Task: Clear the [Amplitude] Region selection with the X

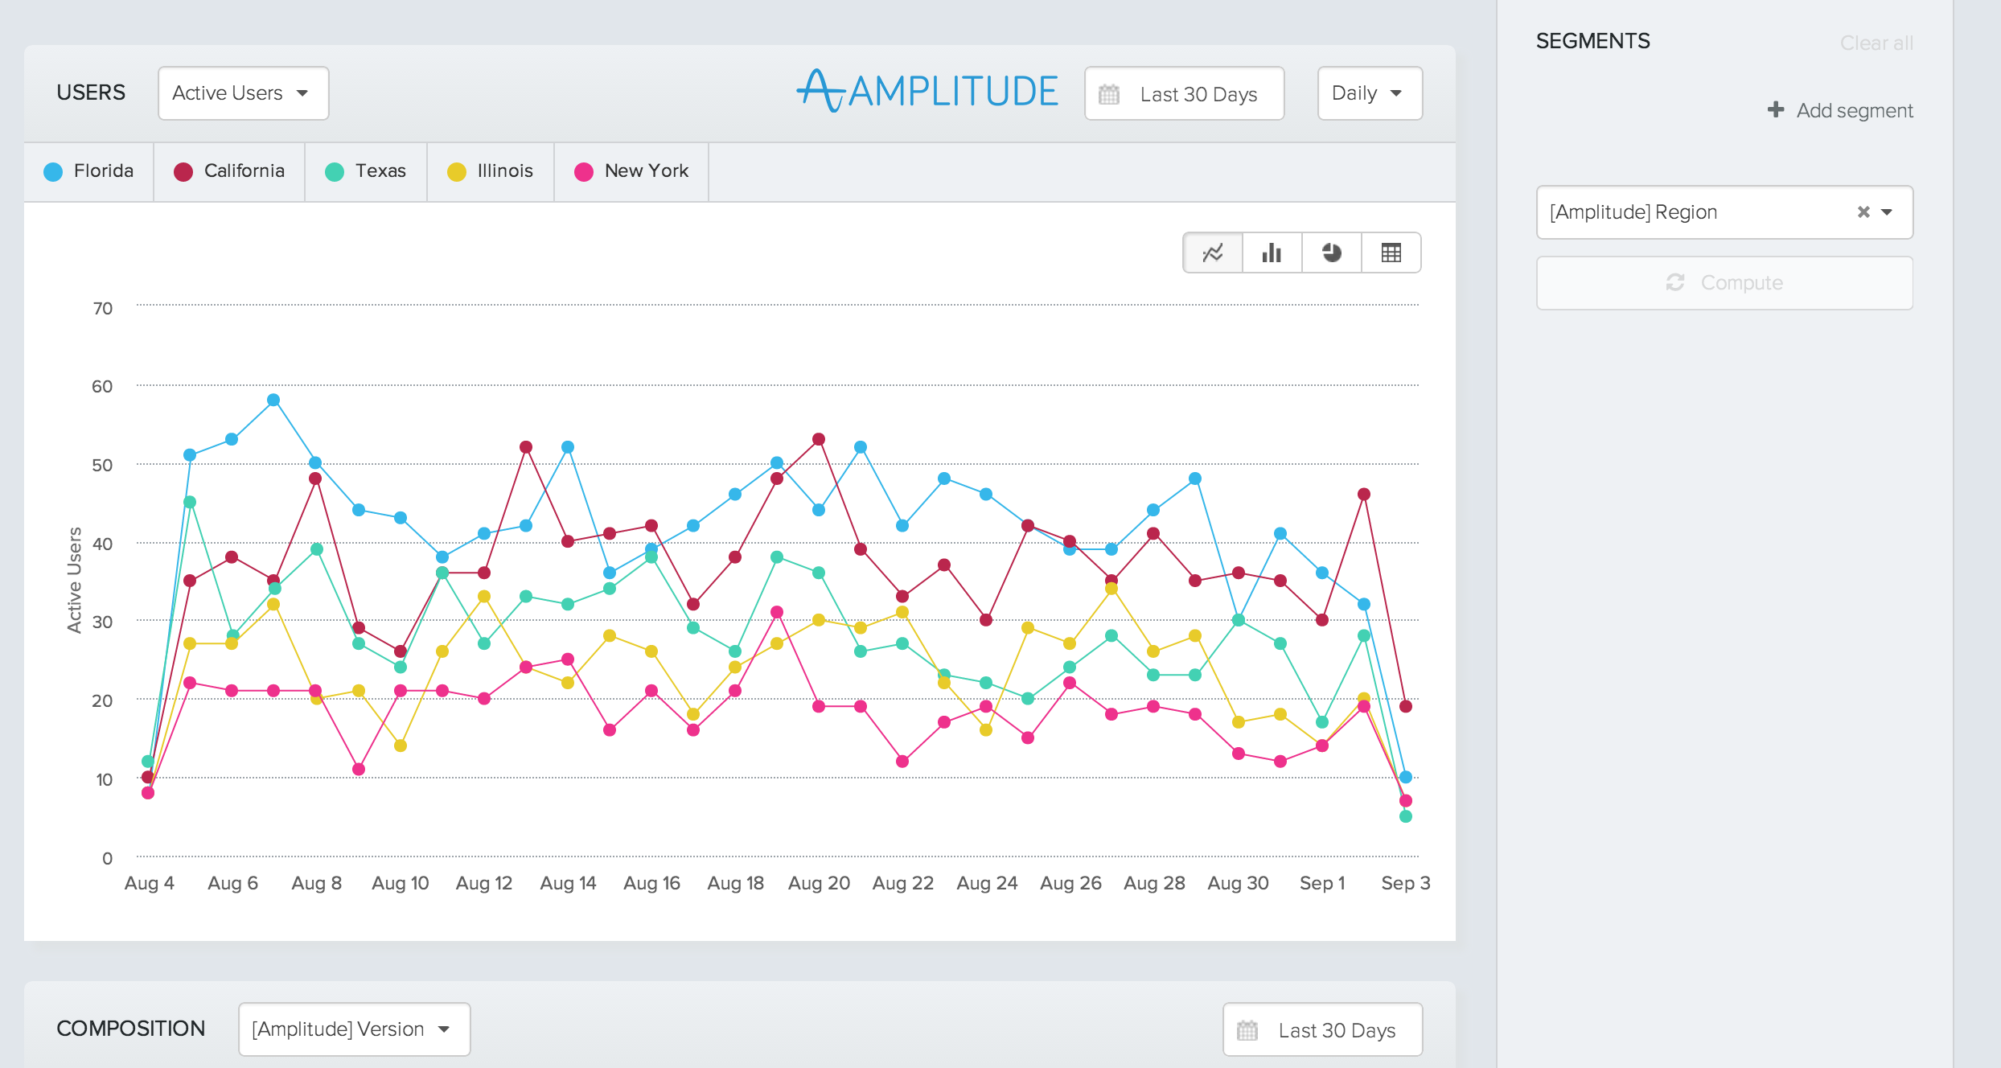Action: click(x=1863, y=212)
